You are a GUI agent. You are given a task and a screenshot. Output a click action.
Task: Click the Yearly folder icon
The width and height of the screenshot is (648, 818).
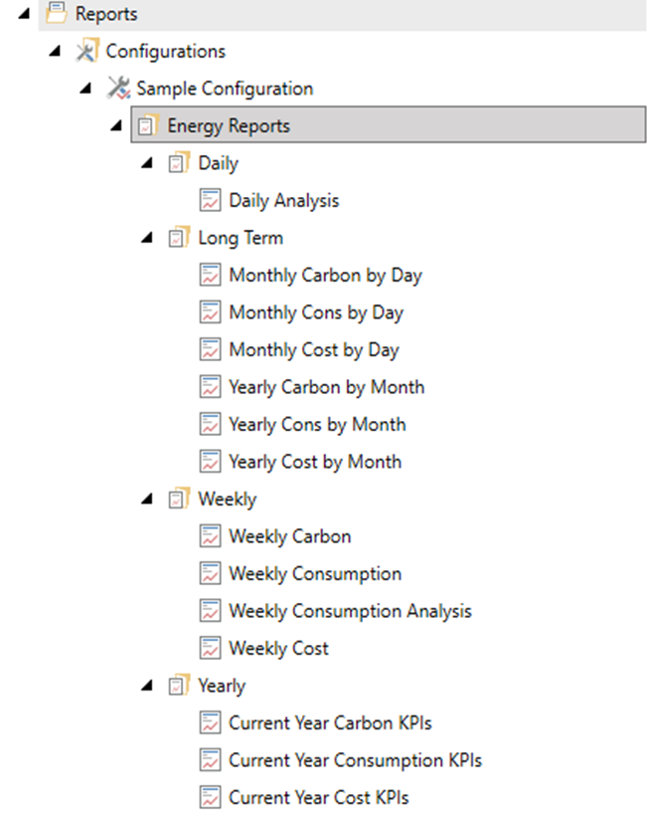click(x=179, y=686)
